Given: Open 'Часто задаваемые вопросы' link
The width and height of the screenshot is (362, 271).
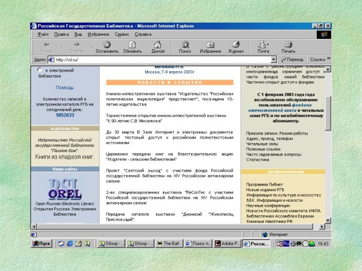Looking at the screenshot, I should [274, 155].
